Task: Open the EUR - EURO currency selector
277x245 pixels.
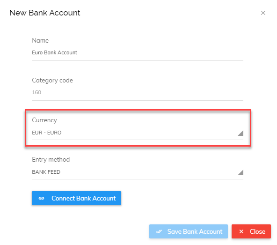Action: pos(138,133)
